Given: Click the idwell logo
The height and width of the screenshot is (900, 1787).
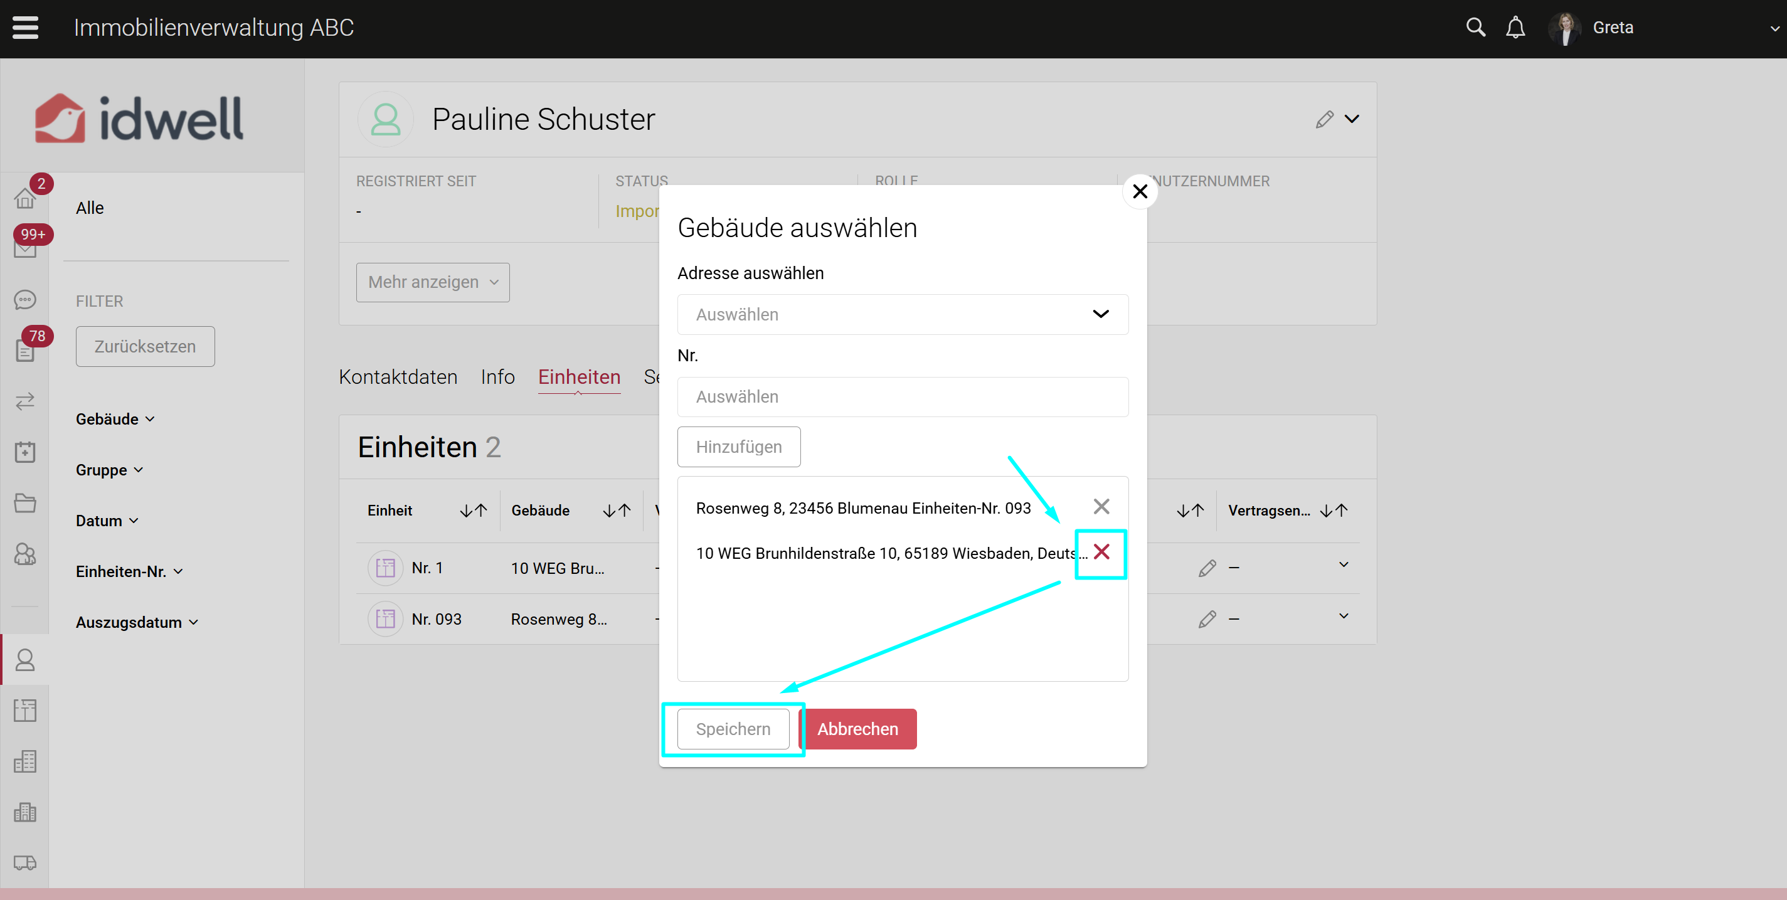Looking at the screenshot, I should click(139, 118).
